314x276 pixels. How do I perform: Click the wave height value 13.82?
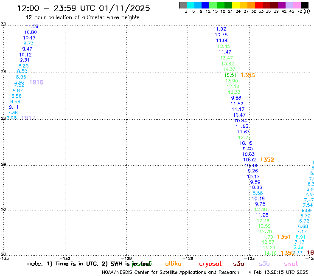[x=228, y=64]
